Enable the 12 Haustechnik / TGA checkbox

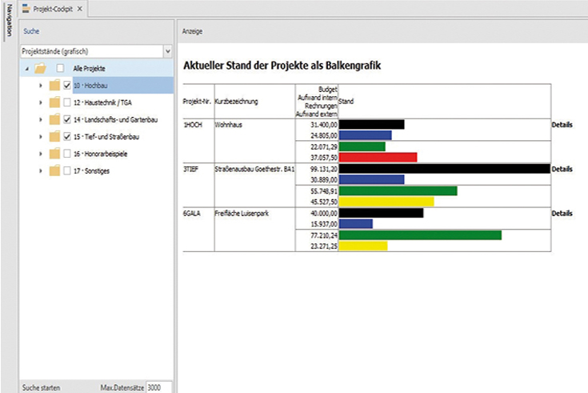click(x=67, y=102)
